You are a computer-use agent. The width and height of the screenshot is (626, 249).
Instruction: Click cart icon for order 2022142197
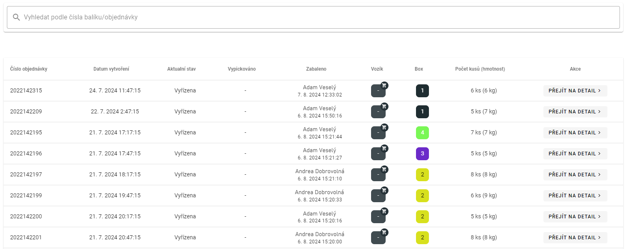384,169
